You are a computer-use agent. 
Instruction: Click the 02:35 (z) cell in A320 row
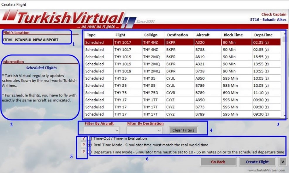tap(266, 42)
